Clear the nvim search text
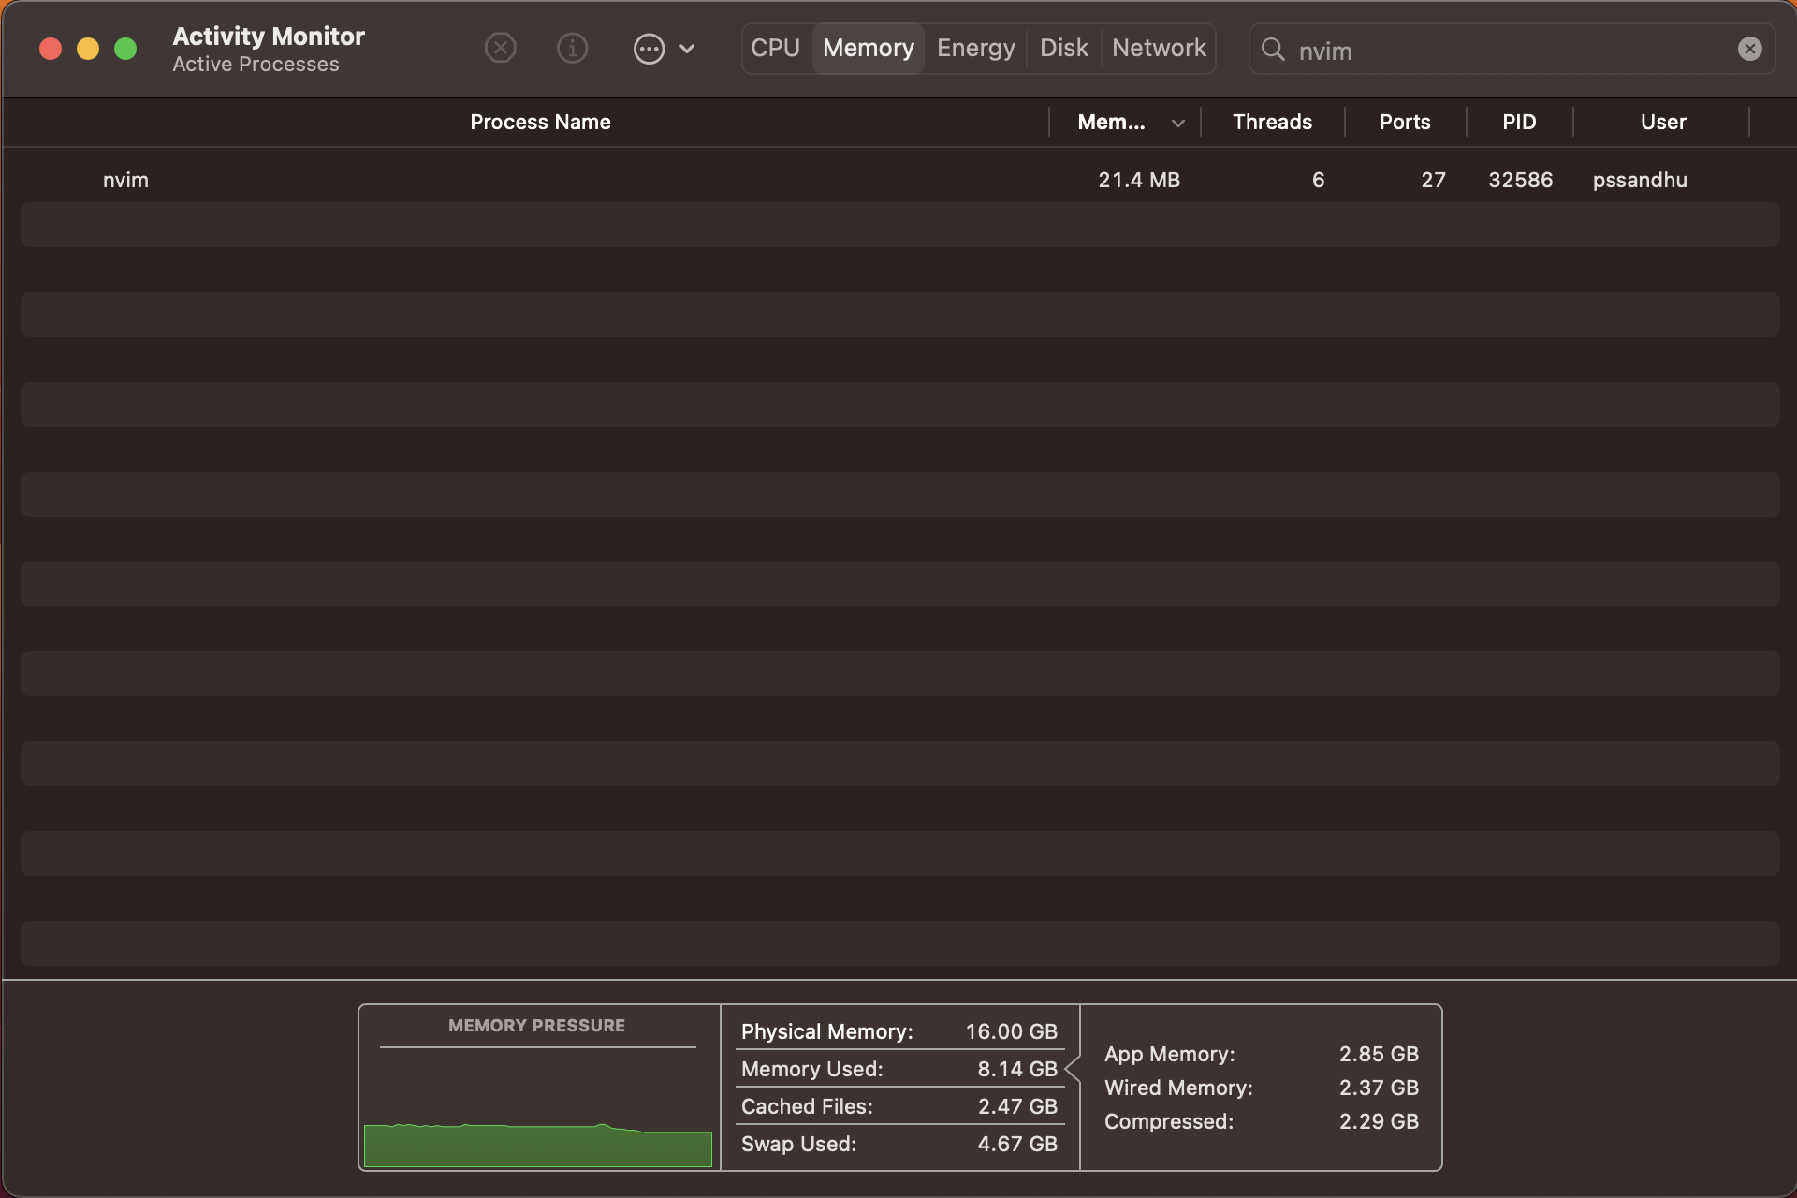The height and width of the screenshot is (1198, 1797). click(x=1749, y=49)
